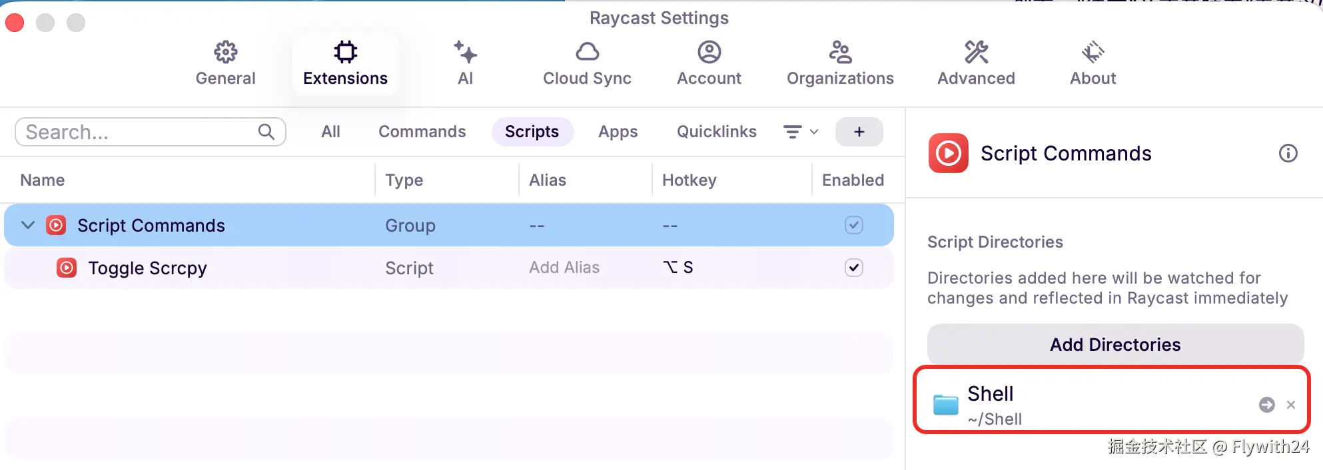Open Cloud Sync settings
This screenshot has width=1323, height=470.
pos(587,53)
